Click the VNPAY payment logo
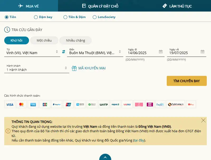 click(x=127, y=105)
